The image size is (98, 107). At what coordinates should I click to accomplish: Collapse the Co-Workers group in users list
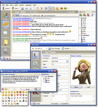click(80, 35)
